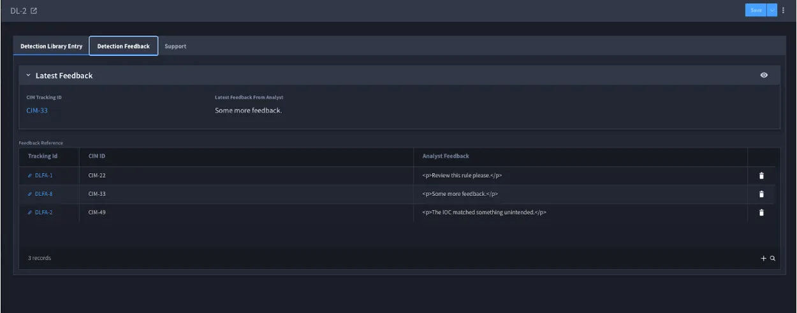Select the CIM-22 cell
This screenshot has width=797, height=313.
tap(247, 176)
